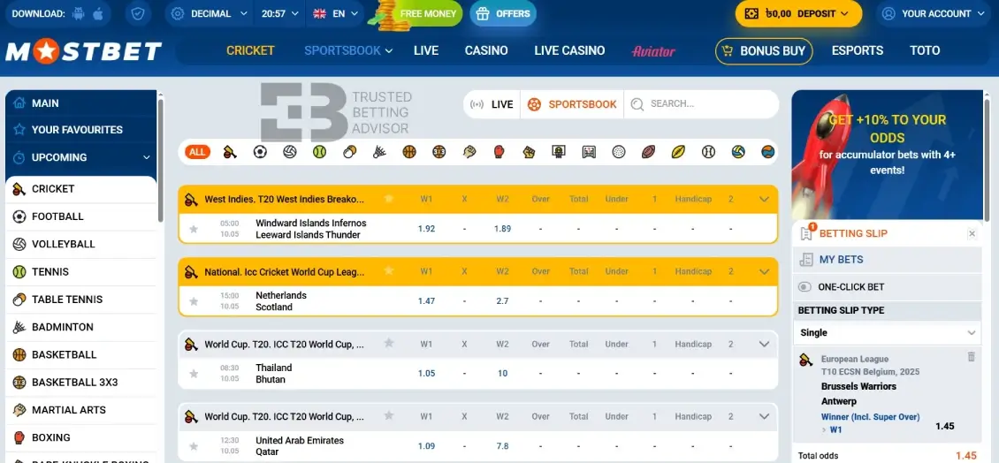The height and width of the screenshot is (463, 999).
Task: Select the red boxing glove filter icon
Action: 499,152
